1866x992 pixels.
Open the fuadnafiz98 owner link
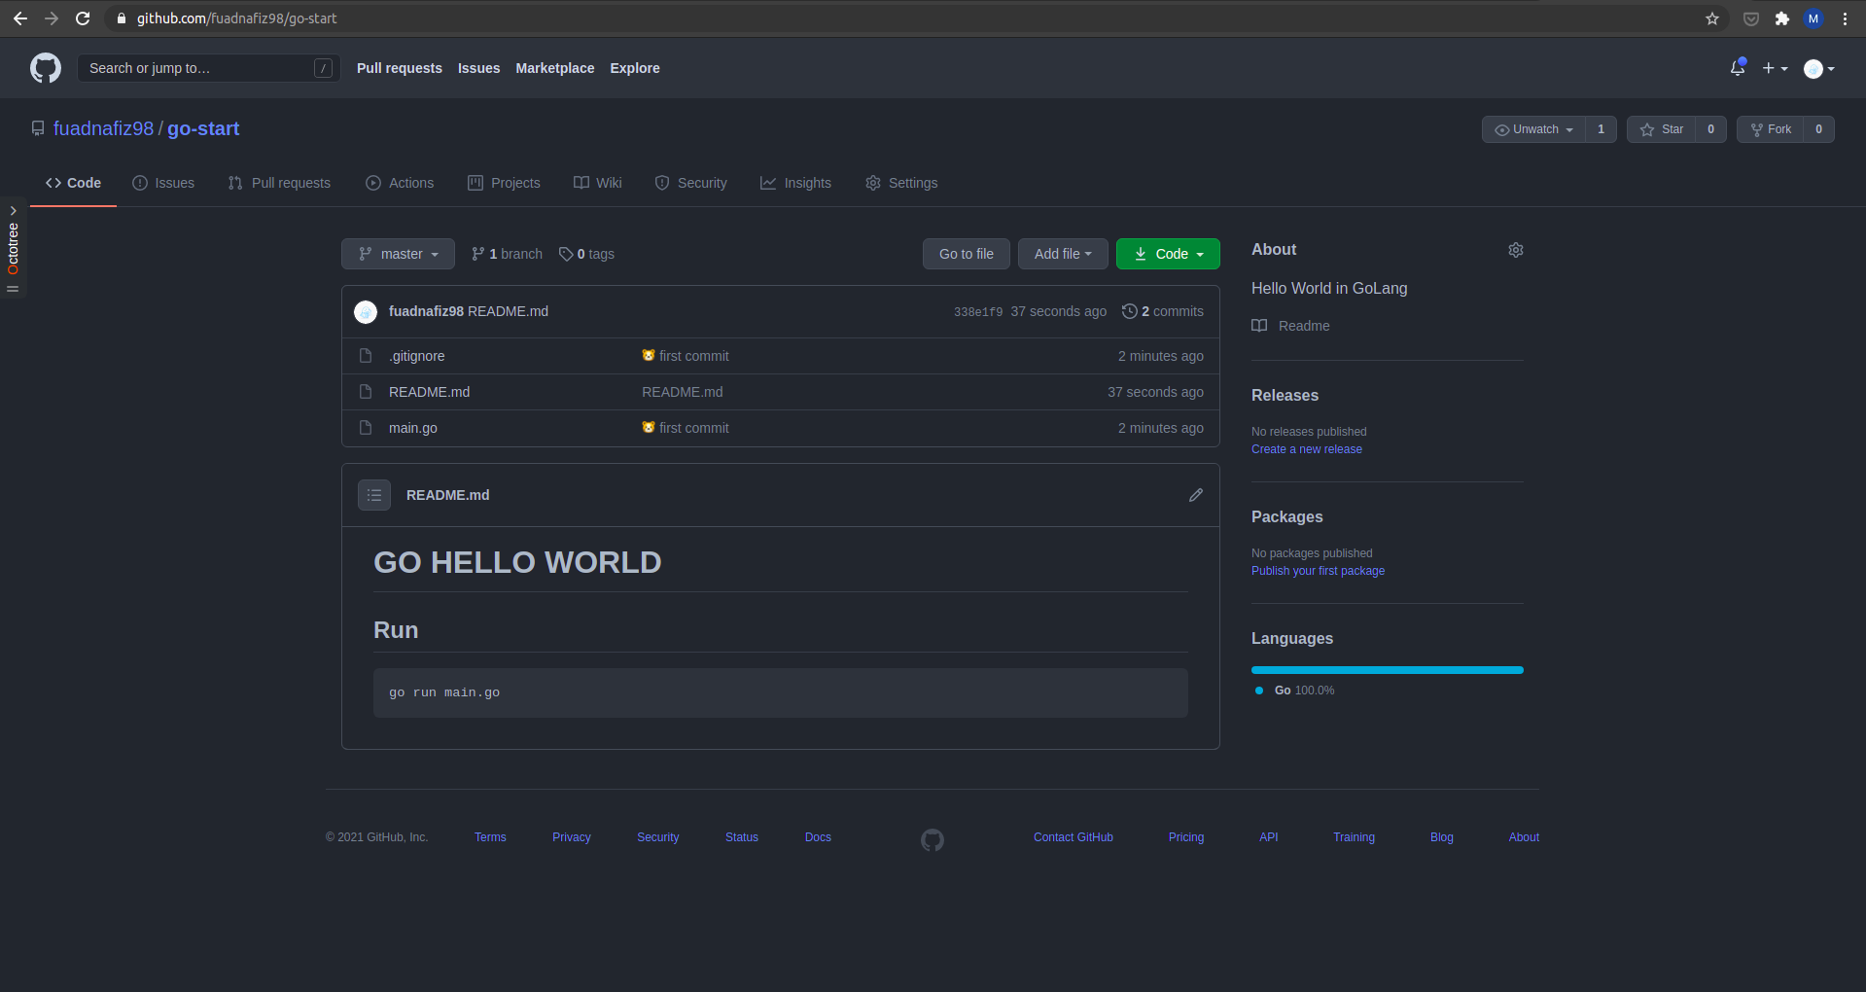click(103, 128)
